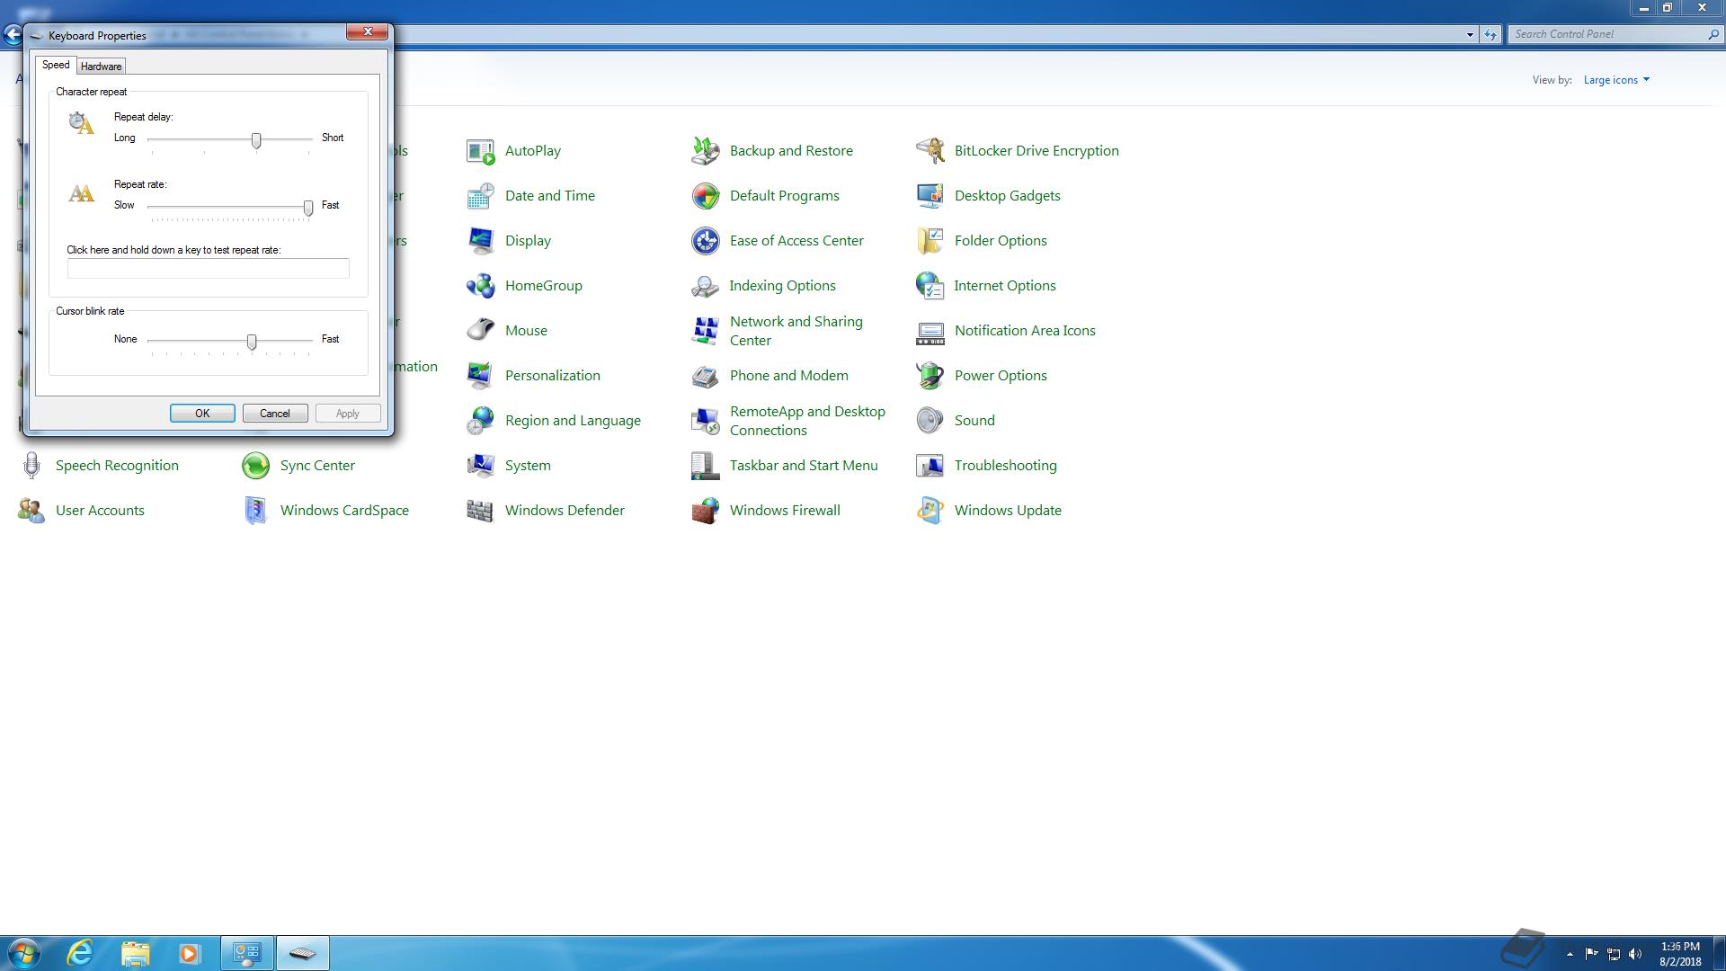Image resolution: width=1726 pixels, height=971 pixels.
Task: Click the network tray icon
Action: [x=1614, y=954]
